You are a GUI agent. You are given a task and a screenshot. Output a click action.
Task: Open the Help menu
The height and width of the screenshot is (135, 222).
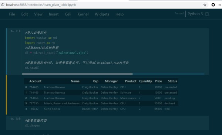pos(120,14)
